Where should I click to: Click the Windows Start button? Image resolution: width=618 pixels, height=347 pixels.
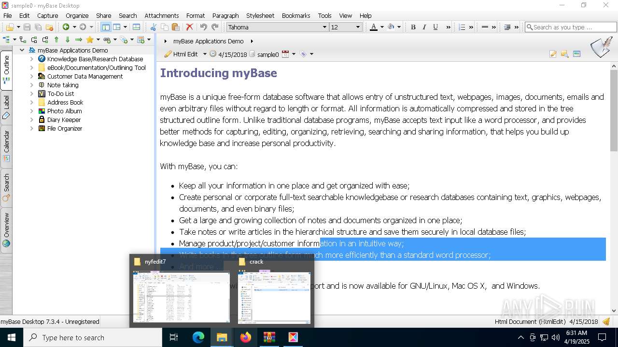pos(11,337)
